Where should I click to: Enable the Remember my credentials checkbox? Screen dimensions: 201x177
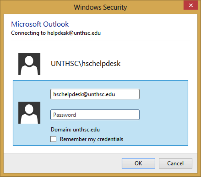[x=53, y=139]
